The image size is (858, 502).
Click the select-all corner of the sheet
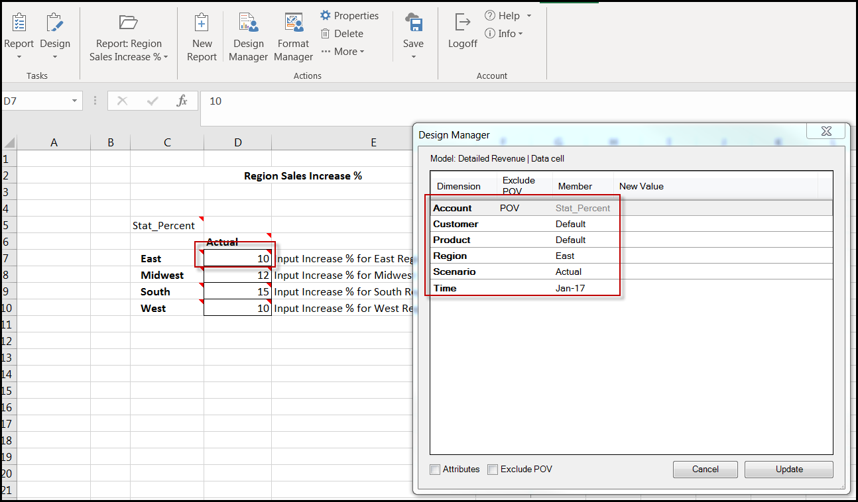(x=9, y=142)
